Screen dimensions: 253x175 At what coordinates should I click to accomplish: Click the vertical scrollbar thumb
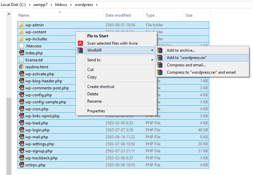coord(9,136)
